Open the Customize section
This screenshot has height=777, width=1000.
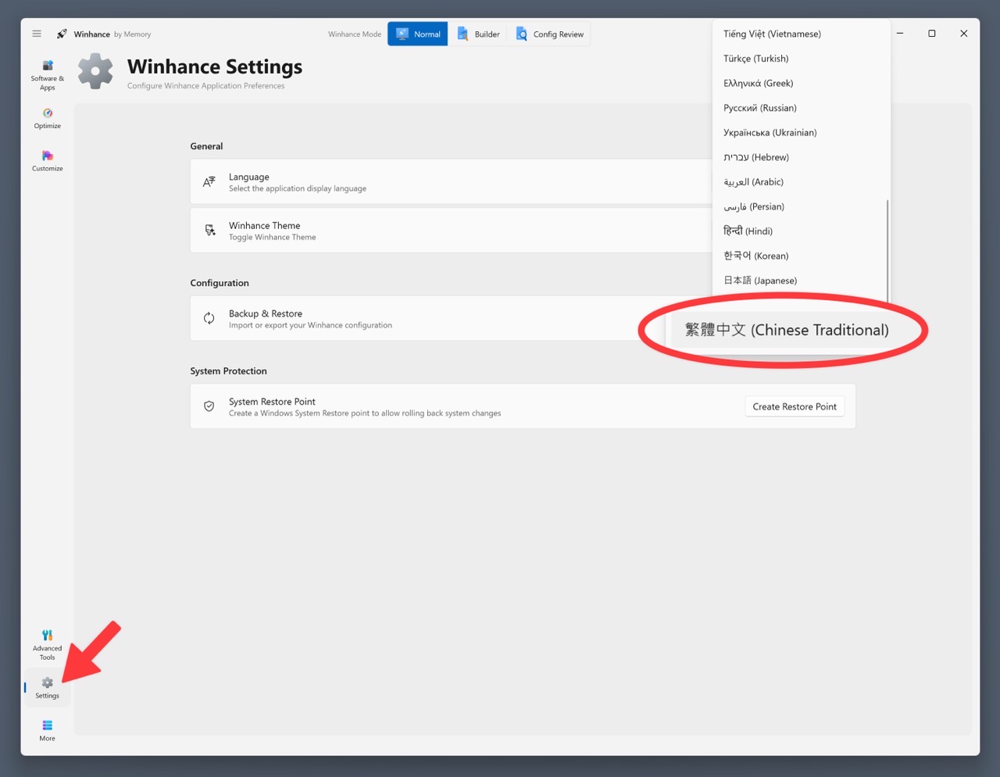(x=48, y=161)
